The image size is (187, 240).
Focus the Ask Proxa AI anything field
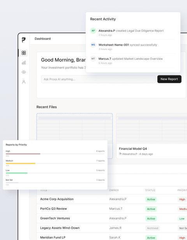[x=98, y=79]
